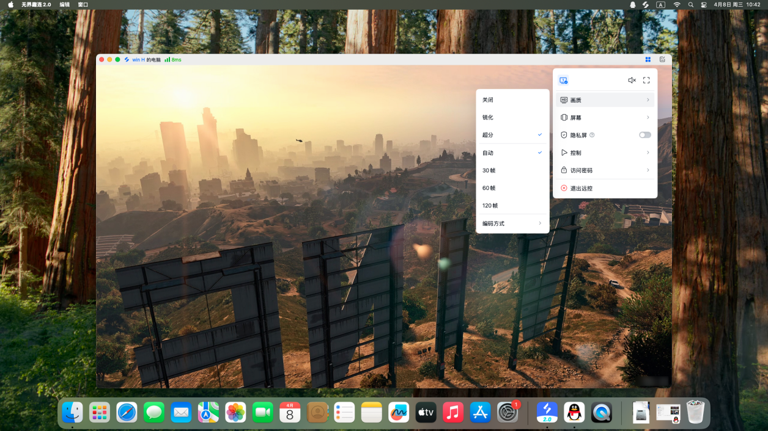
Task: Open the 编辑 menu in menu bar
Action: tap(64, 4)
